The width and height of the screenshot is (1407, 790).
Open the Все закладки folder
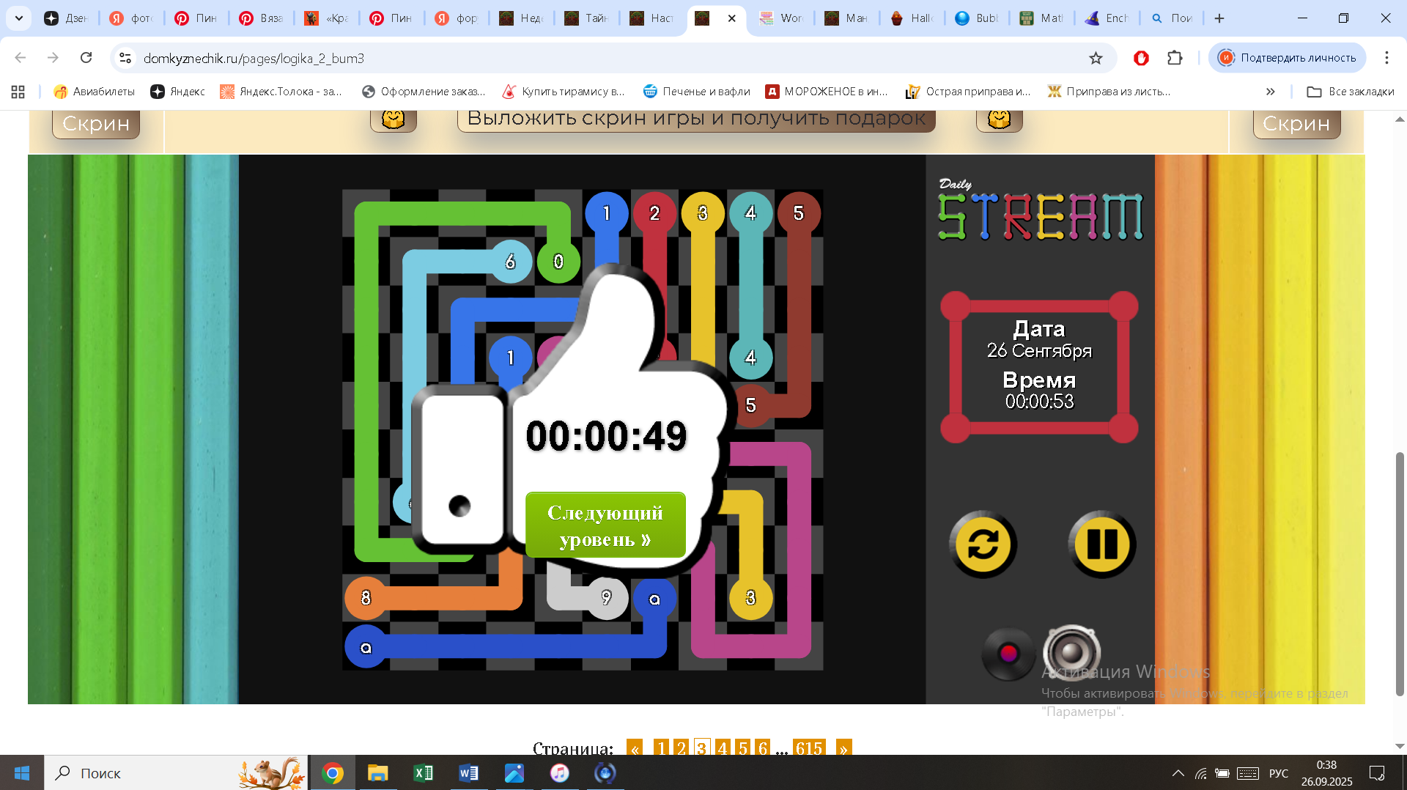point(1351,92)
